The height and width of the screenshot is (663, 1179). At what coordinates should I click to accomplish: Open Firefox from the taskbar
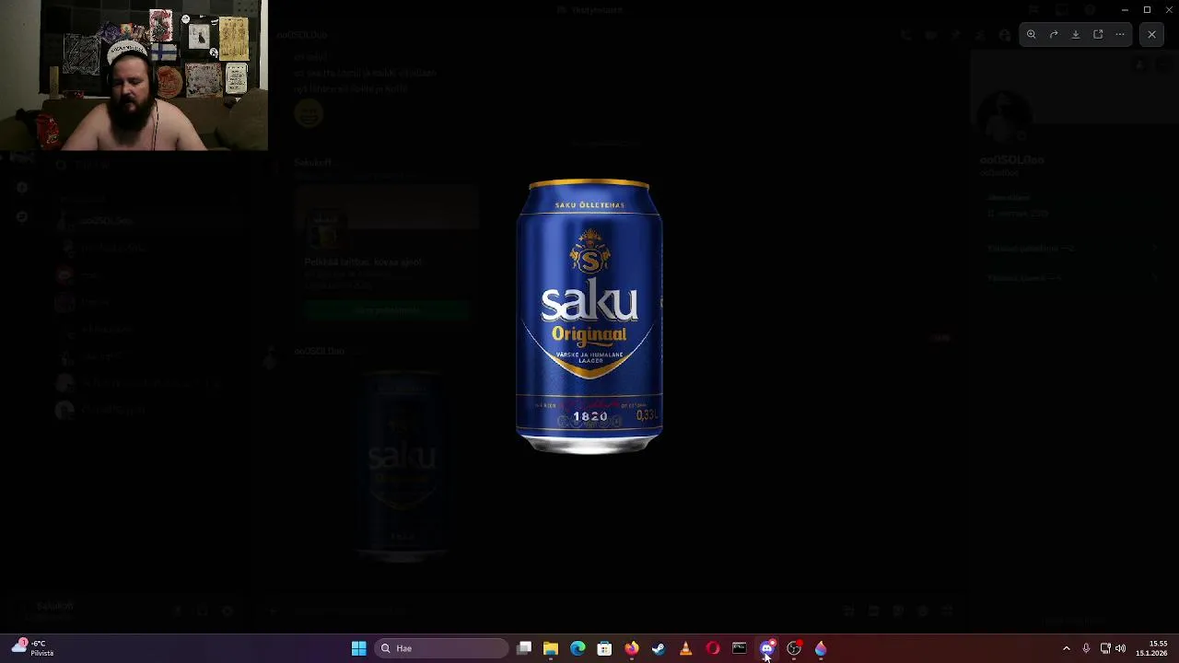point(631,648)
